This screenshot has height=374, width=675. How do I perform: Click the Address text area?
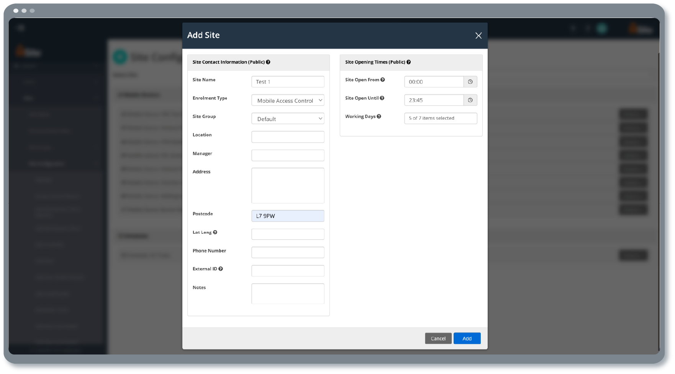click(288, 185)
